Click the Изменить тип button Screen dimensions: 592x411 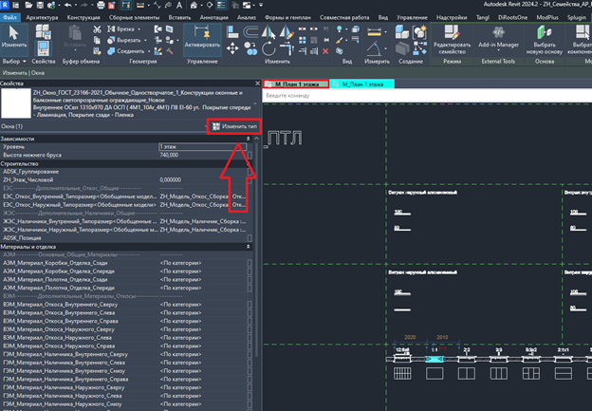coord(234,126)
